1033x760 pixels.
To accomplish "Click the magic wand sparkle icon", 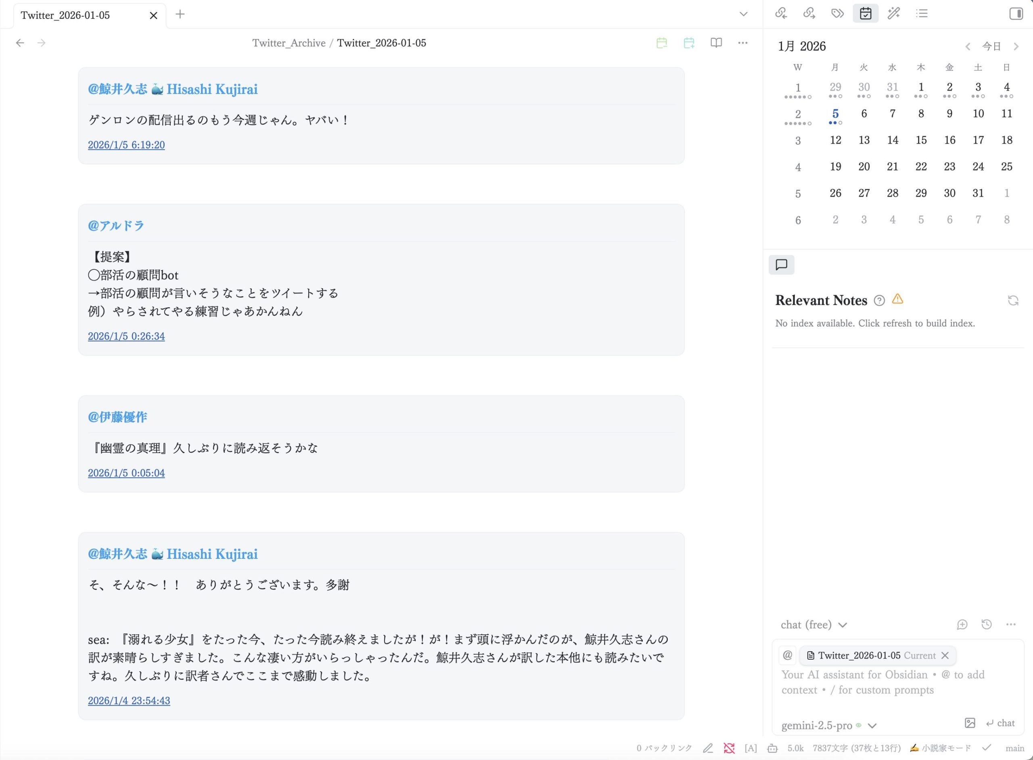I will 893,13.
